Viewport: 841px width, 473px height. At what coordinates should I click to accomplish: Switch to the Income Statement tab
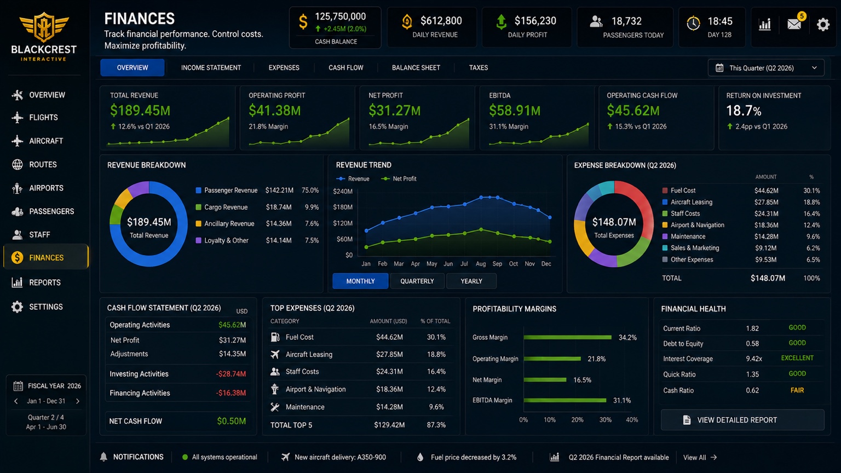[x=211, y=68]
